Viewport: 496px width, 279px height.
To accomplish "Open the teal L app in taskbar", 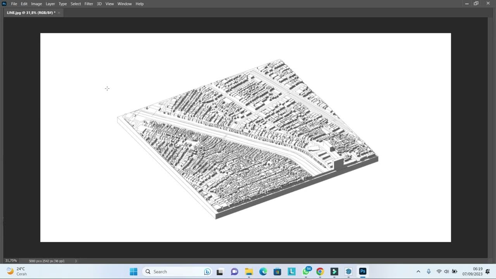I will pos(291,272).
